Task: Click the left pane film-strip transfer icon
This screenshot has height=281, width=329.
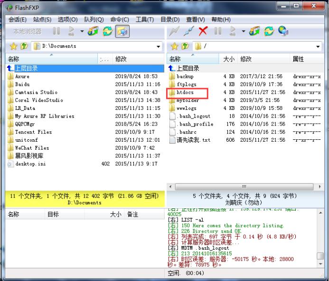Action: 93,31
